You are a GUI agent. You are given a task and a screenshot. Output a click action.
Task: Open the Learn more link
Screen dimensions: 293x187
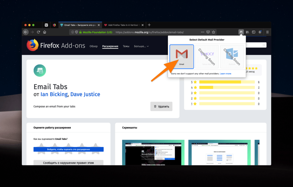(x=225, y=74)
